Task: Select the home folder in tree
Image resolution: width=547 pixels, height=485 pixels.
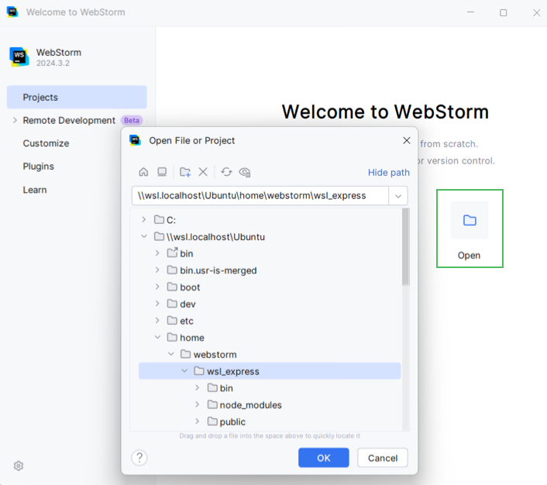Action: [x=192, y=337]
